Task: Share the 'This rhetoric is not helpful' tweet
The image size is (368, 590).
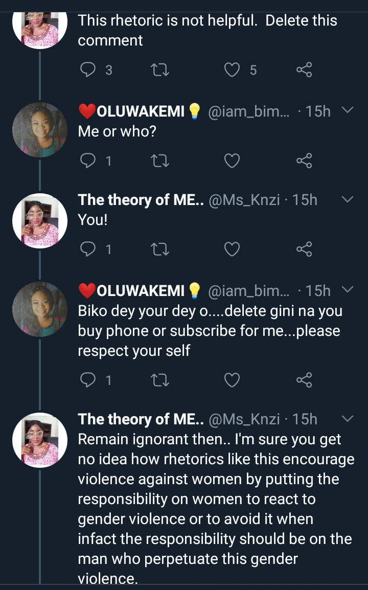Action: pos(304,70)
